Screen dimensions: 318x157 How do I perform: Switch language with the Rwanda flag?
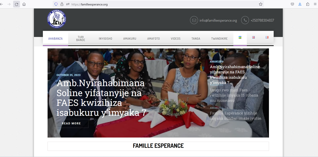coord(240,37)
